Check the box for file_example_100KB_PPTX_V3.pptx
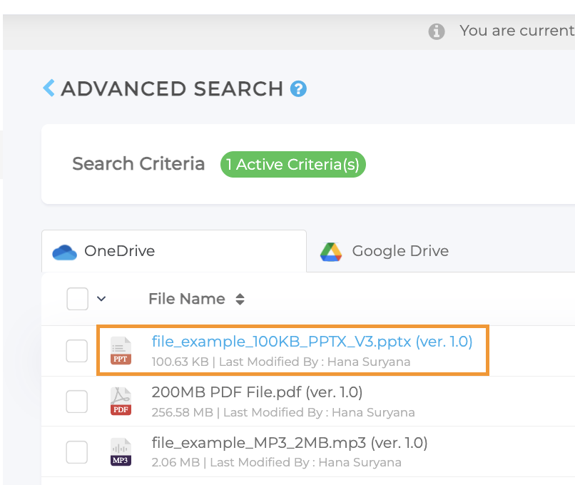 (x=77, y=350)
